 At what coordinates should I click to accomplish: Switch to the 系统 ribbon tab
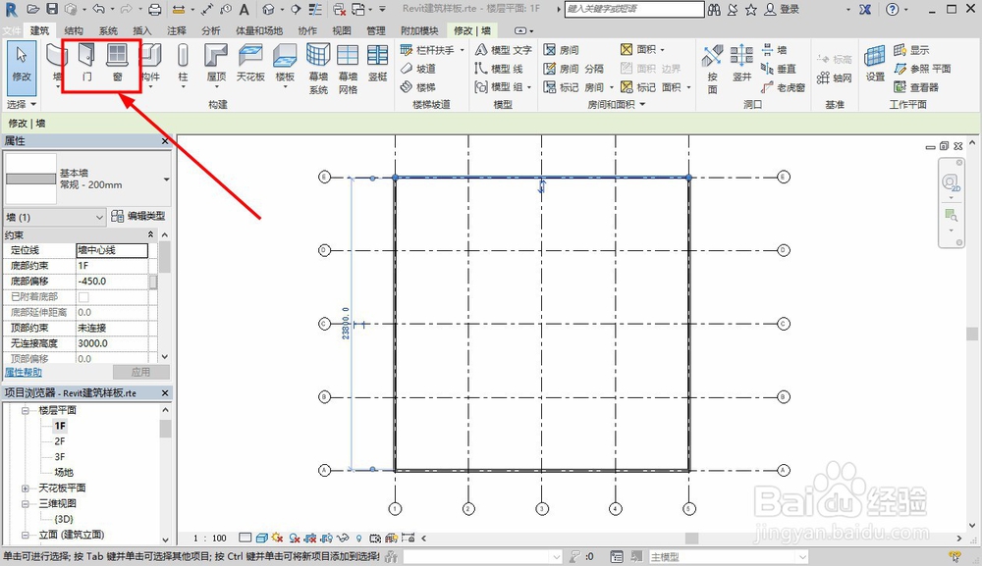click(x=108, y=30)
